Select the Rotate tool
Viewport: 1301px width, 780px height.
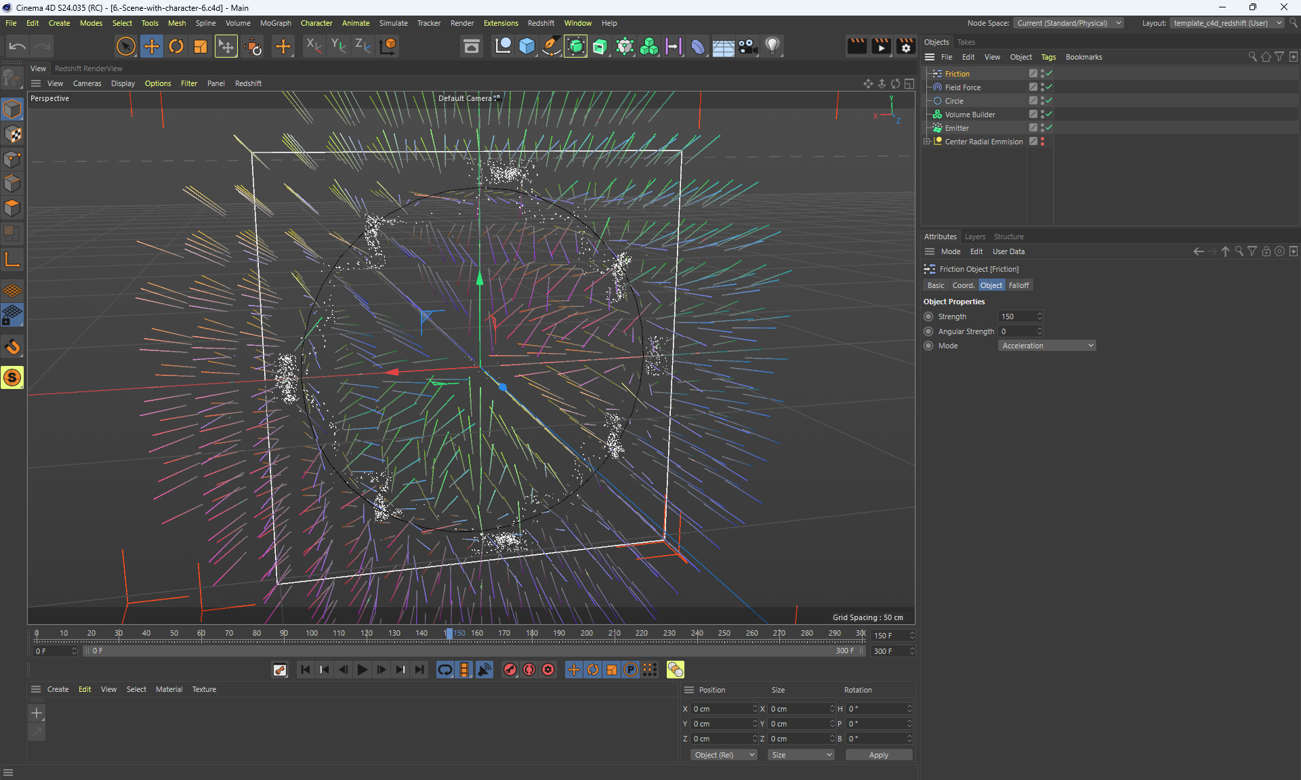(176, 46)
